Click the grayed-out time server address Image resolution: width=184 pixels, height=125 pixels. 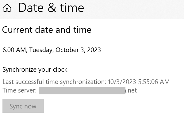(x=82, y=90)
